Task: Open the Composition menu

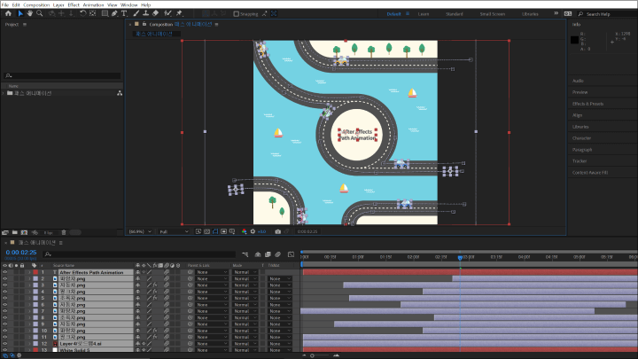Action: (36, 5)
